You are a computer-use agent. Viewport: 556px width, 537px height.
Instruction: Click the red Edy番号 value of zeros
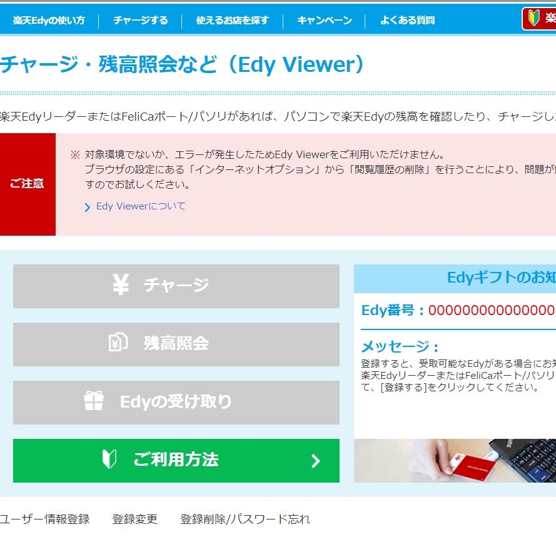[492, 310]
